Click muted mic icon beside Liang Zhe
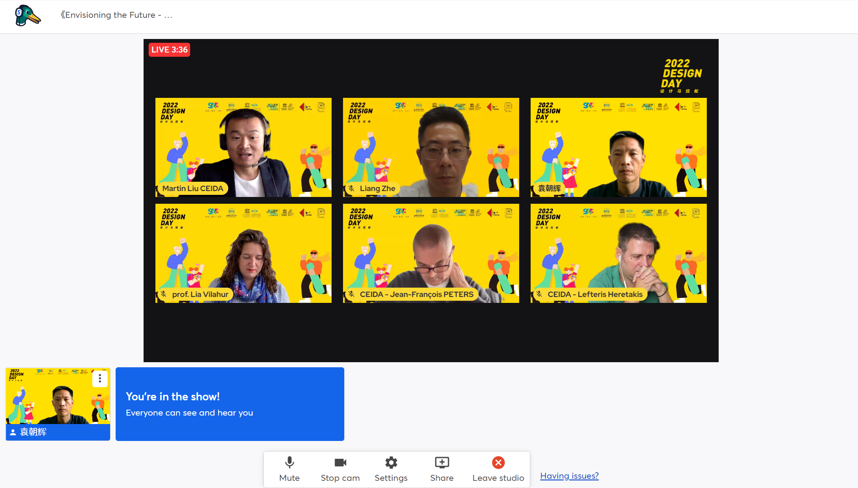 (x=352, y=189)
